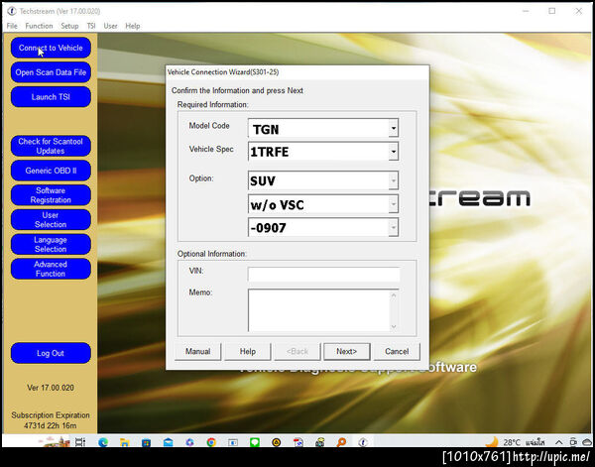
Task: Click the weather moon icon in tray
Action: (x=492, y=442)
